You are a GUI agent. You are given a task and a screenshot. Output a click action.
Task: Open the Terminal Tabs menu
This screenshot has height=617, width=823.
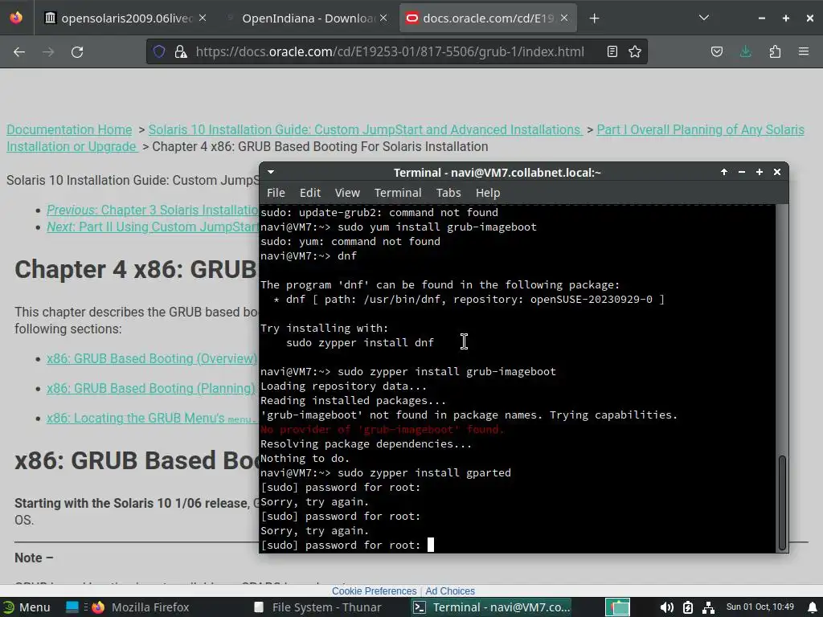[448, 193]
